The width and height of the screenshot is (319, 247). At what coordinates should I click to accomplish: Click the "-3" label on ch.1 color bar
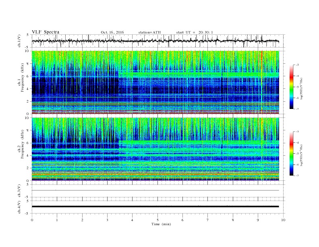pyautogui.click(x=297, y=65)
